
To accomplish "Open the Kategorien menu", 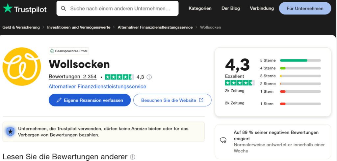I will coord(200,8).
